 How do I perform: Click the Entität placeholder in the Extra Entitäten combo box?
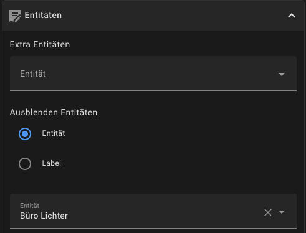coord(33,74)
